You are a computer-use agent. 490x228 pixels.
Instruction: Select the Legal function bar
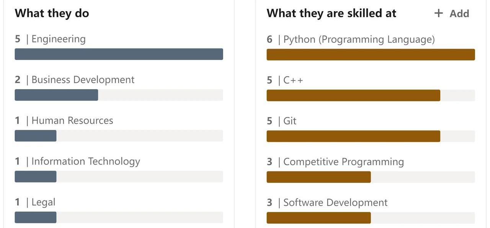point(36,217)
